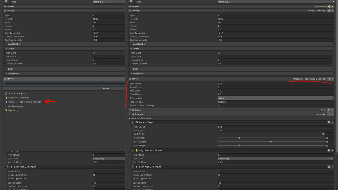The width and height of the screenshot is (338, 190).
Task: Click the Character Platforming Controller capsule icon in right Driver header
Action: [x=329, y=79]
